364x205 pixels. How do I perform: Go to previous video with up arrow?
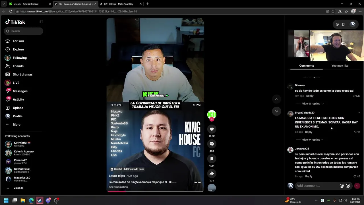point(276,99)
